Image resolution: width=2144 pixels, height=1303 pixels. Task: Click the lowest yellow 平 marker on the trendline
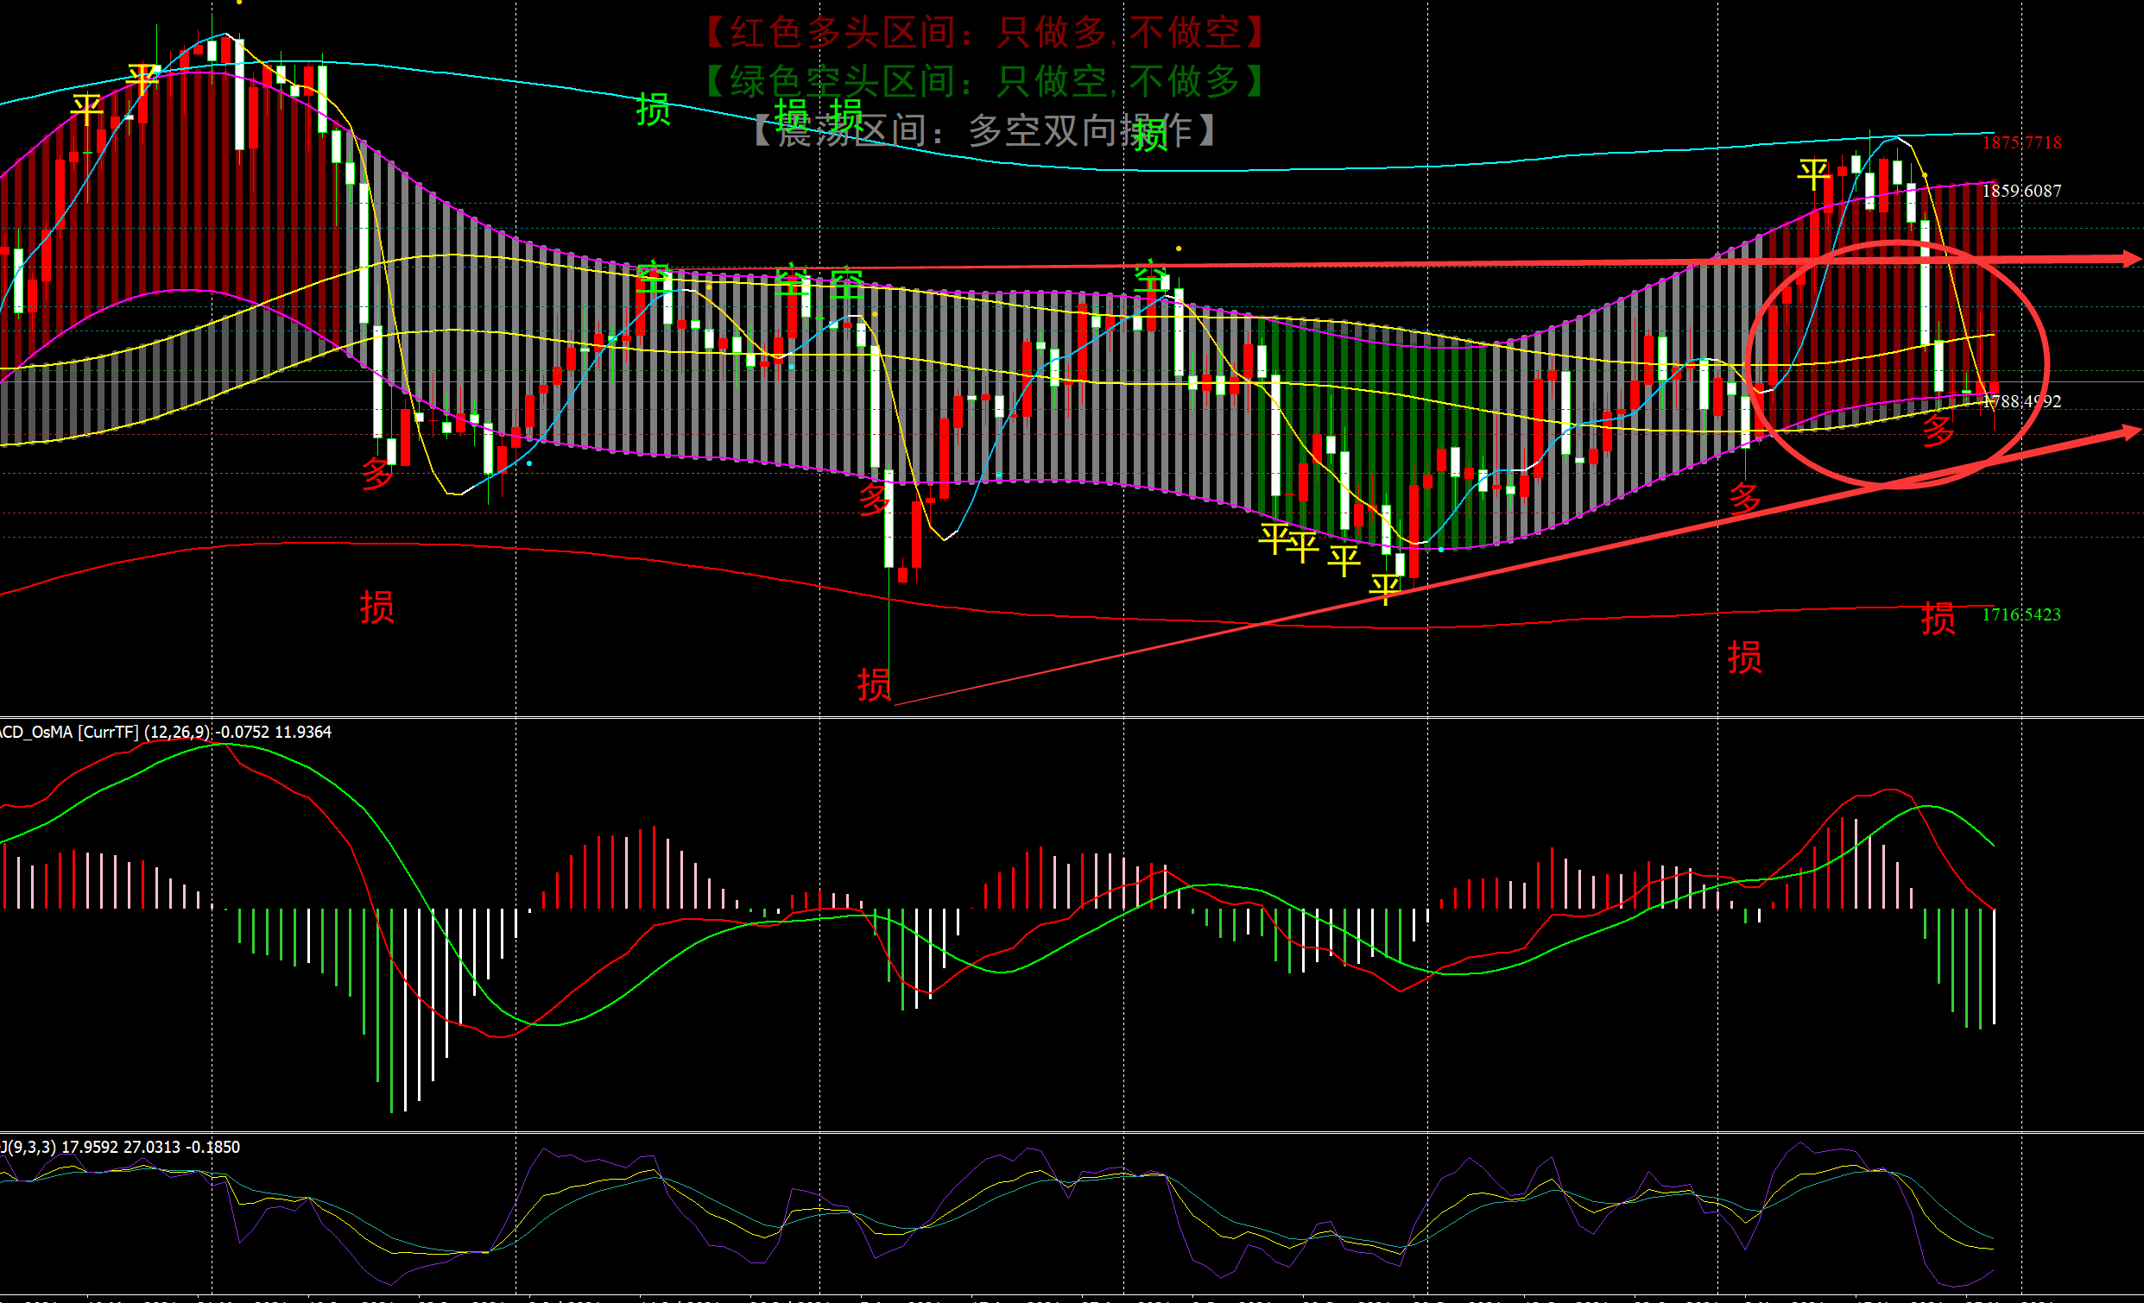pos(1383,589)
